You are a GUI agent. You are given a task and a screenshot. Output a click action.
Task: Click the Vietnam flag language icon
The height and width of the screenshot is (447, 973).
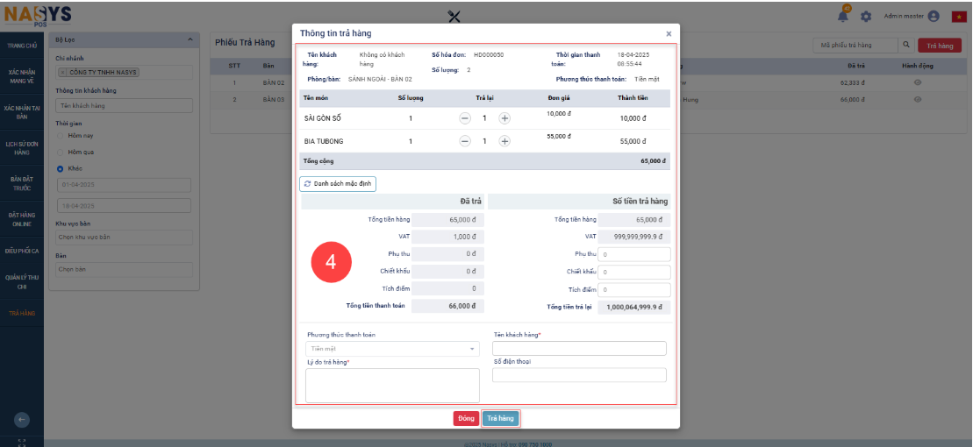(x=957, y=17)
